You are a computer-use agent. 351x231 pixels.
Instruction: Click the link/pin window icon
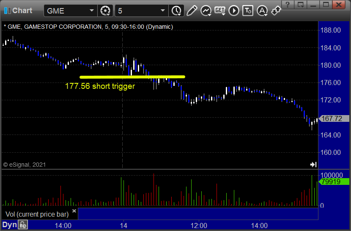(276, 11)
